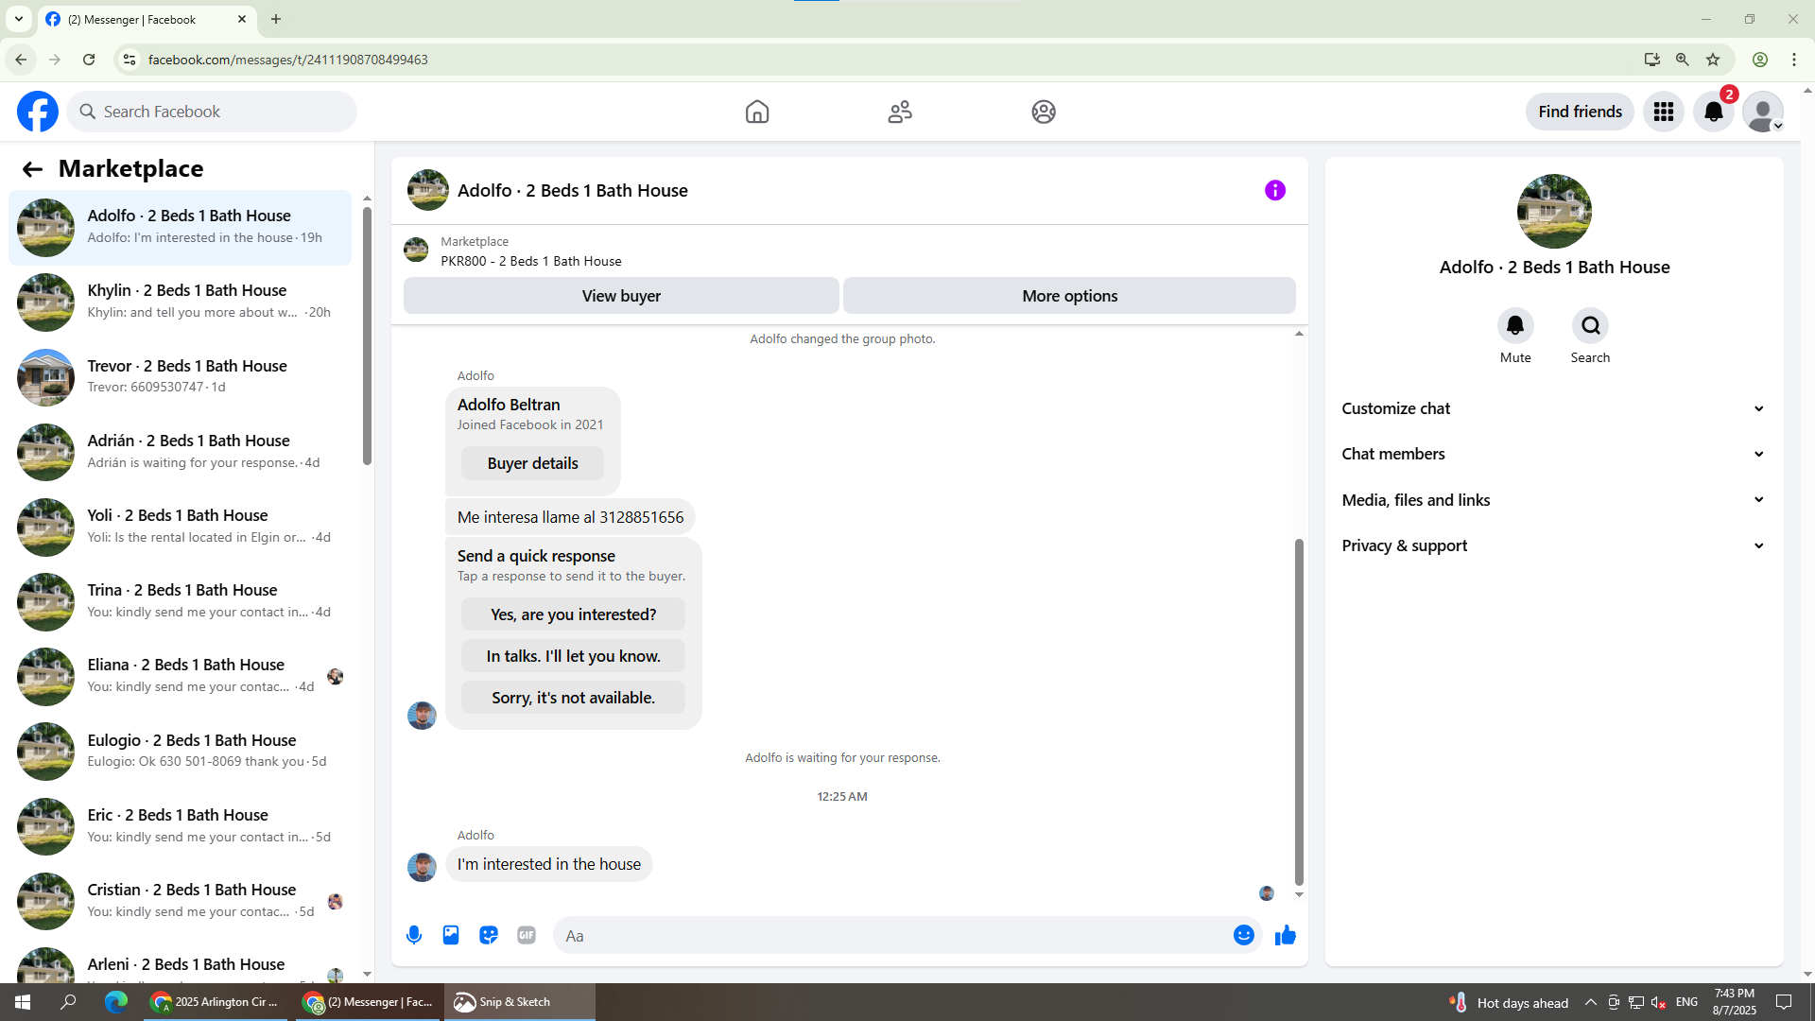Open the Cristian conversation in the list
1815x1021 pixels.
coord(180,901)
